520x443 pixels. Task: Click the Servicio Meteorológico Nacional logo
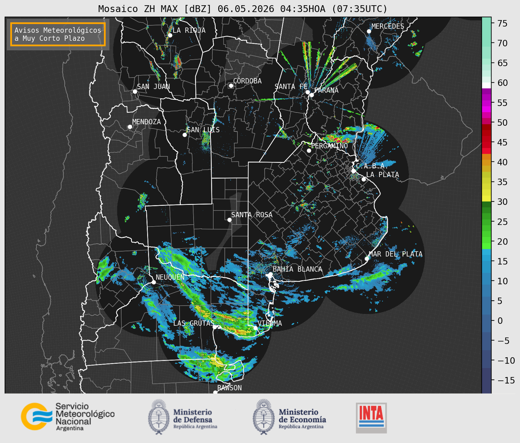point(68,417)
